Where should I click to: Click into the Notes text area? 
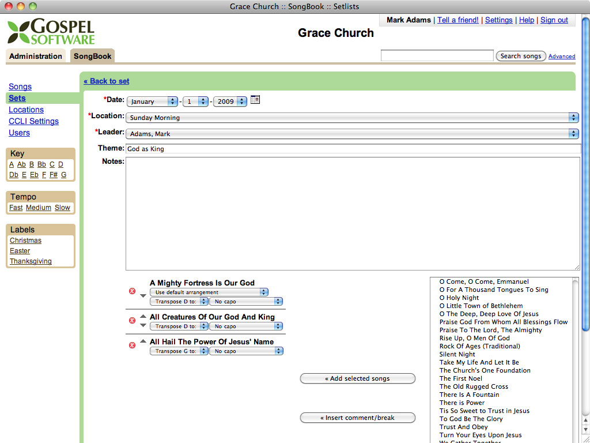click(x=353, y=213)
